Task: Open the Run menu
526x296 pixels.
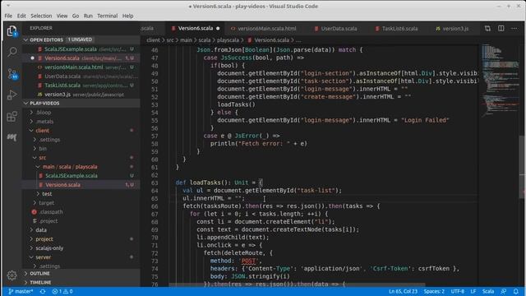Action: pos(88,16)
